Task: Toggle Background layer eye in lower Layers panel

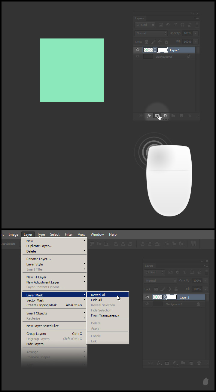Action: tap(147, 304)
